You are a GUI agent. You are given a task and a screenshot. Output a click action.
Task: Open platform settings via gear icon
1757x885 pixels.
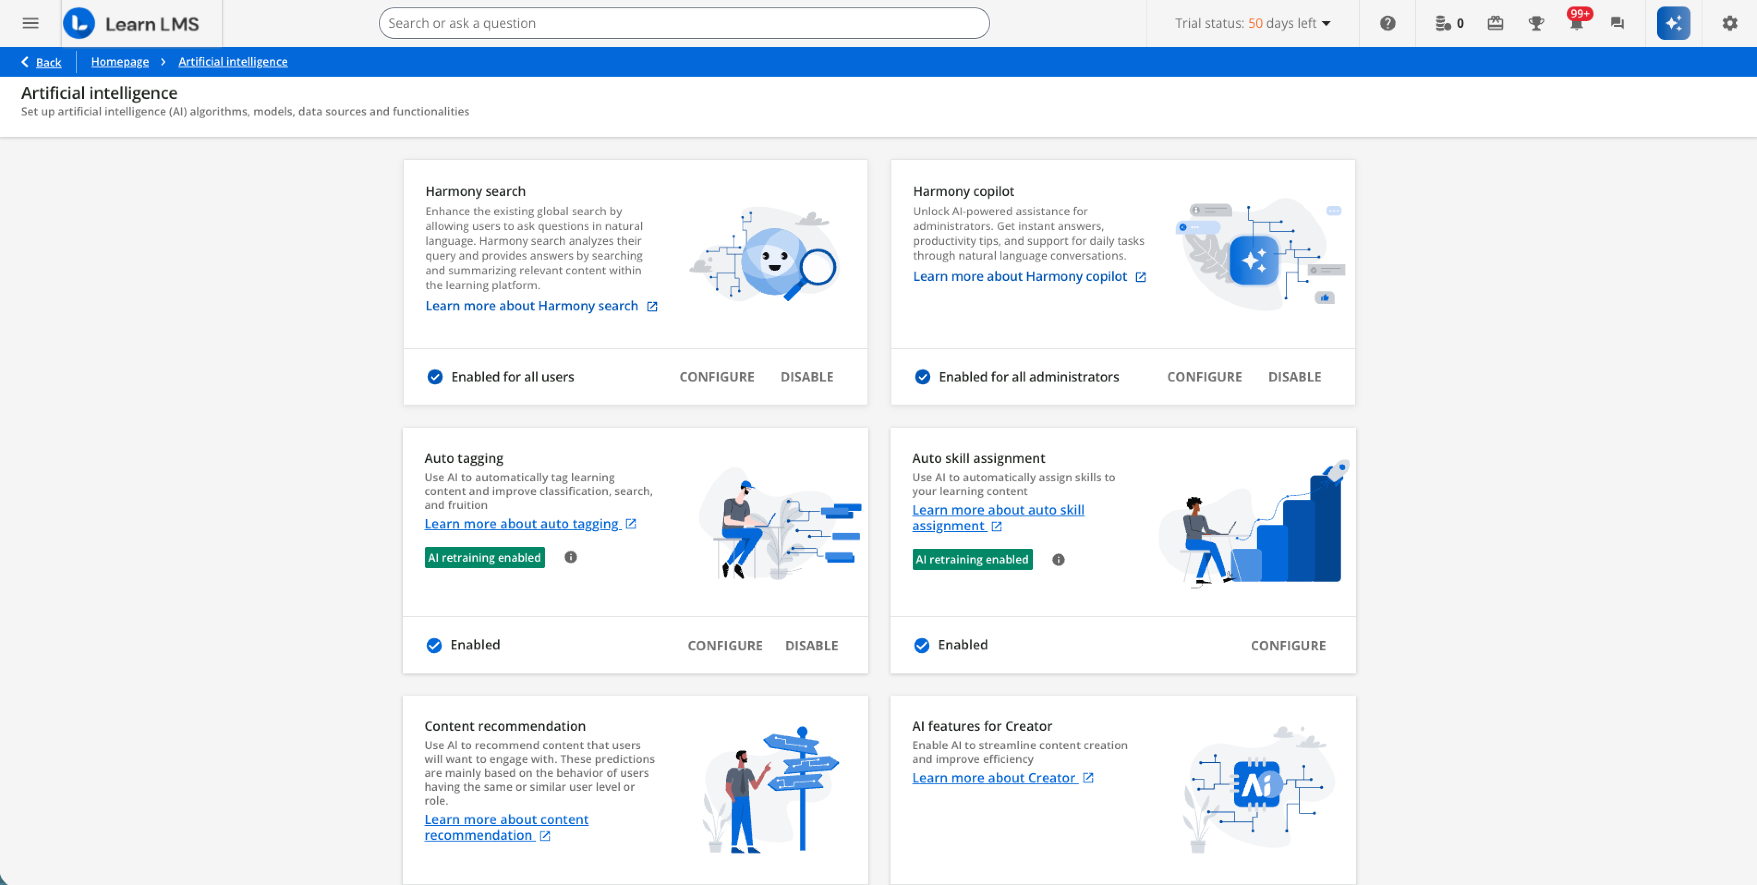[x=1730, y=23]
